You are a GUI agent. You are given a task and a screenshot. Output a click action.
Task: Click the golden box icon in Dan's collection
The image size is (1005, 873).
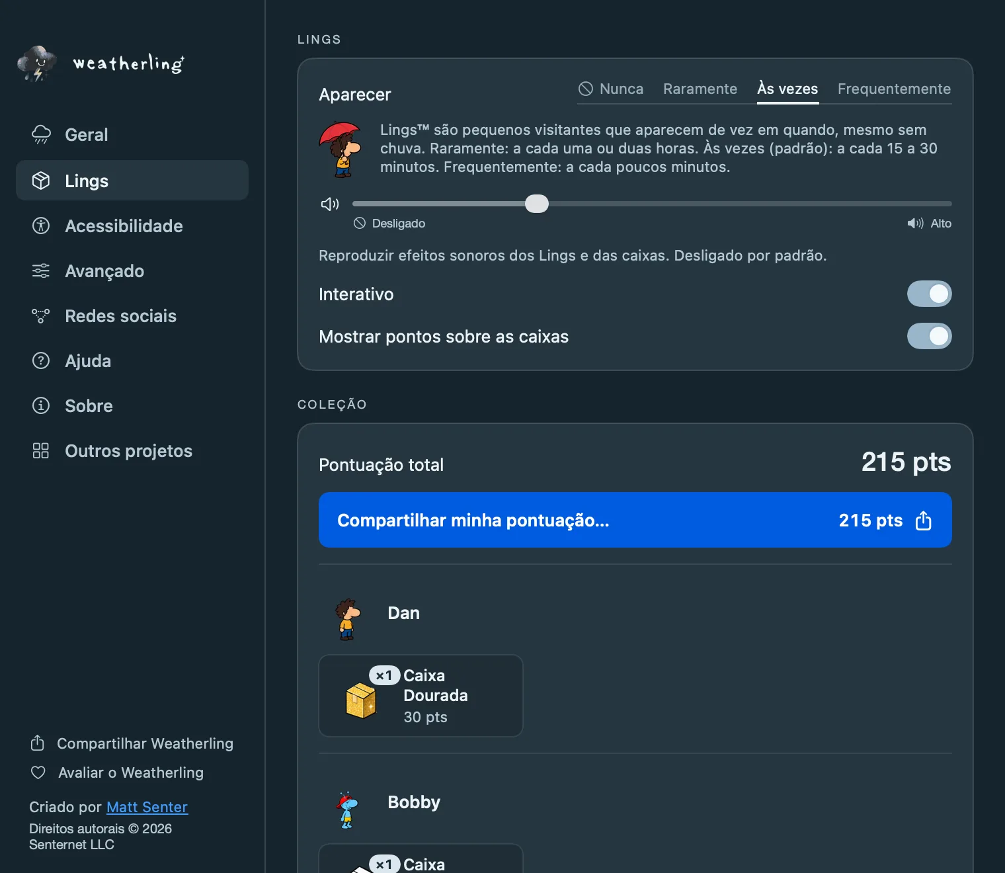[361, 701]
